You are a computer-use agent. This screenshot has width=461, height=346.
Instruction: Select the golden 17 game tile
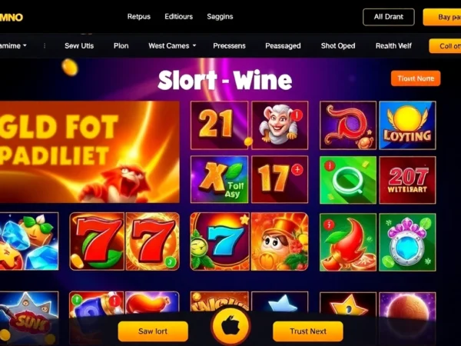tap(280, 179)
